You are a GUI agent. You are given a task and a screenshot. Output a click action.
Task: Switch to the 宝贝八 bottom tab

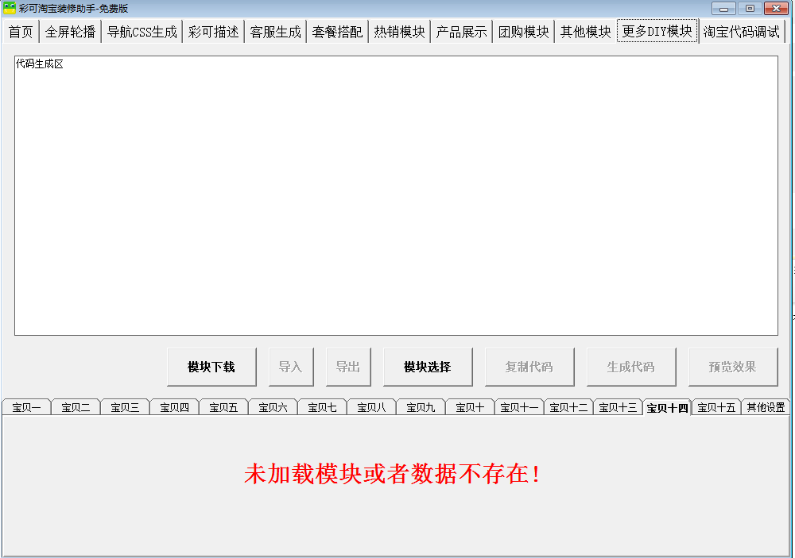(371, 407)
